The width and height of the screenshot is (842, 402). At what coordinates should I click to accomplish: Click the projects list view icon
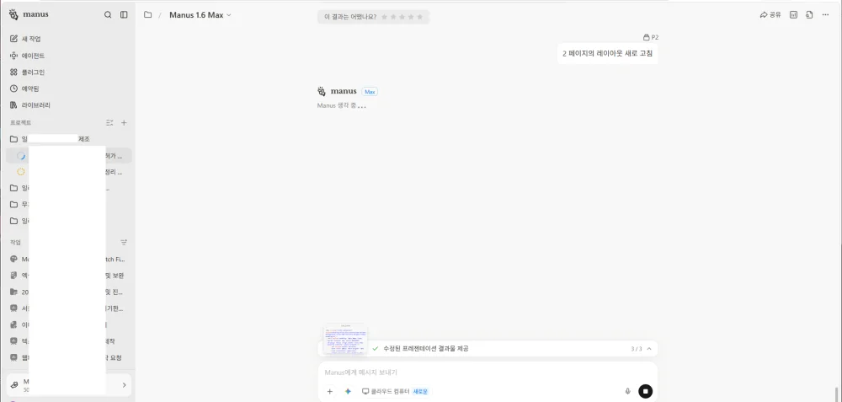(109, 122)
